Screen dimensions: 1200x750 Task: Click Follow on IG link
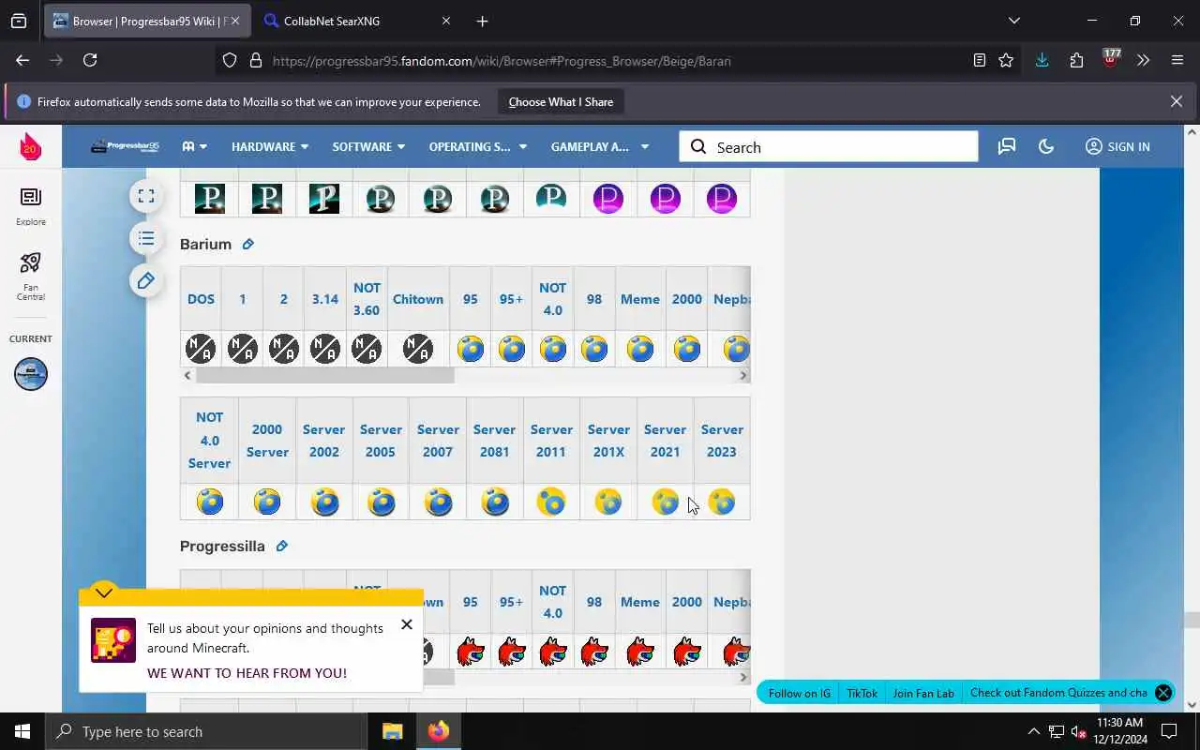pyautogui.click(x=800, y=693)
